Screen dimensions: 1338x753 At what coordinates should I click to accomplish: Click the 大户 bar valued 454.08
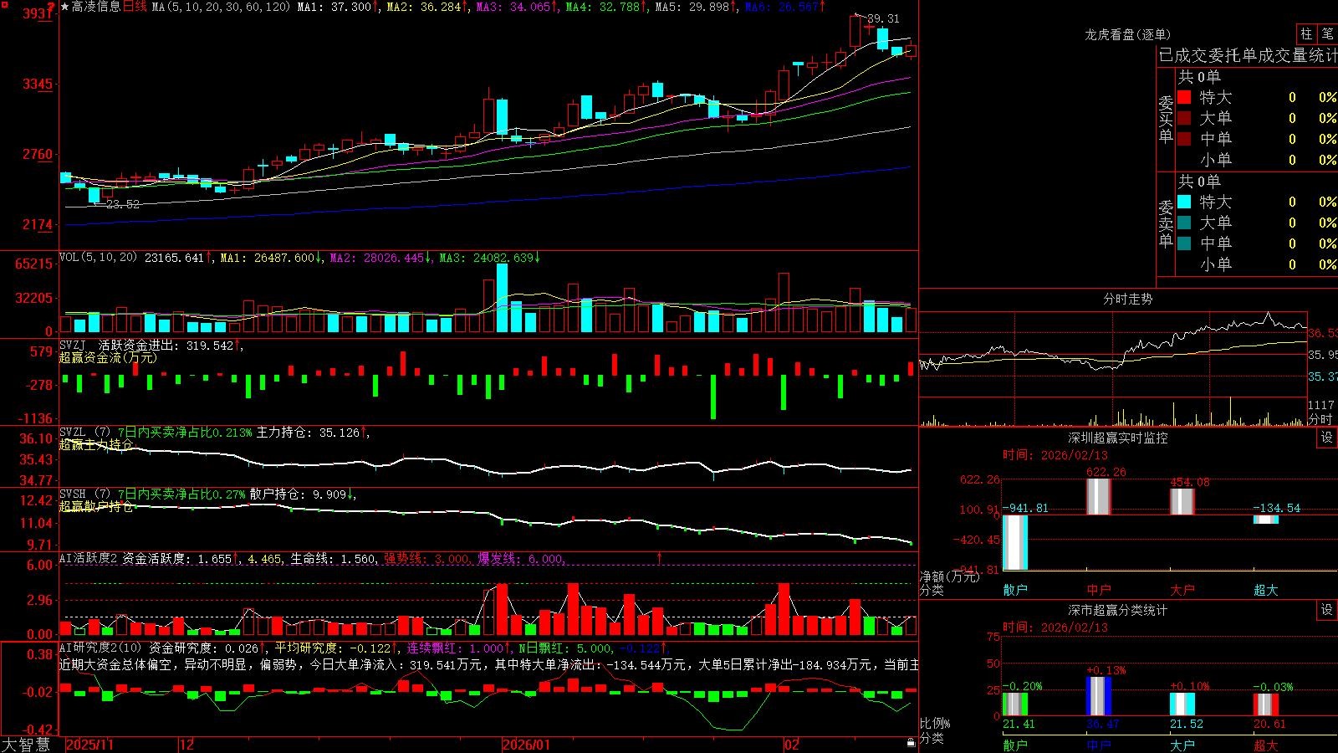click(x=1182, y=502)
